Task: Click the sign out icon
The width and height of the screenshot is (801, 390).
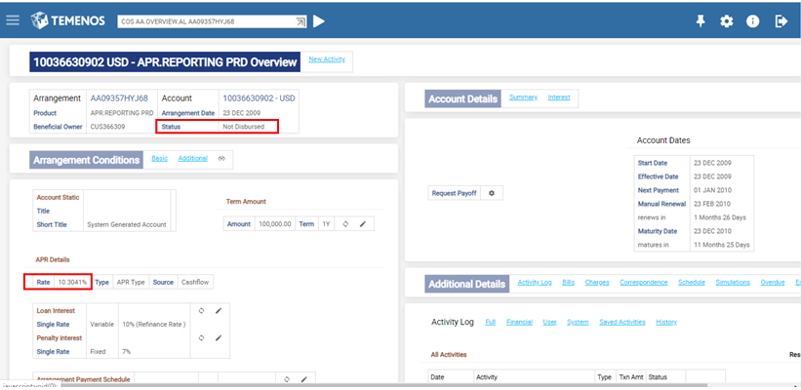Action: point(781,21)
